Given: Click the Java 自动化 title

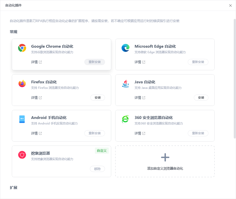Looking at the screenshot, I should [145, 82].
